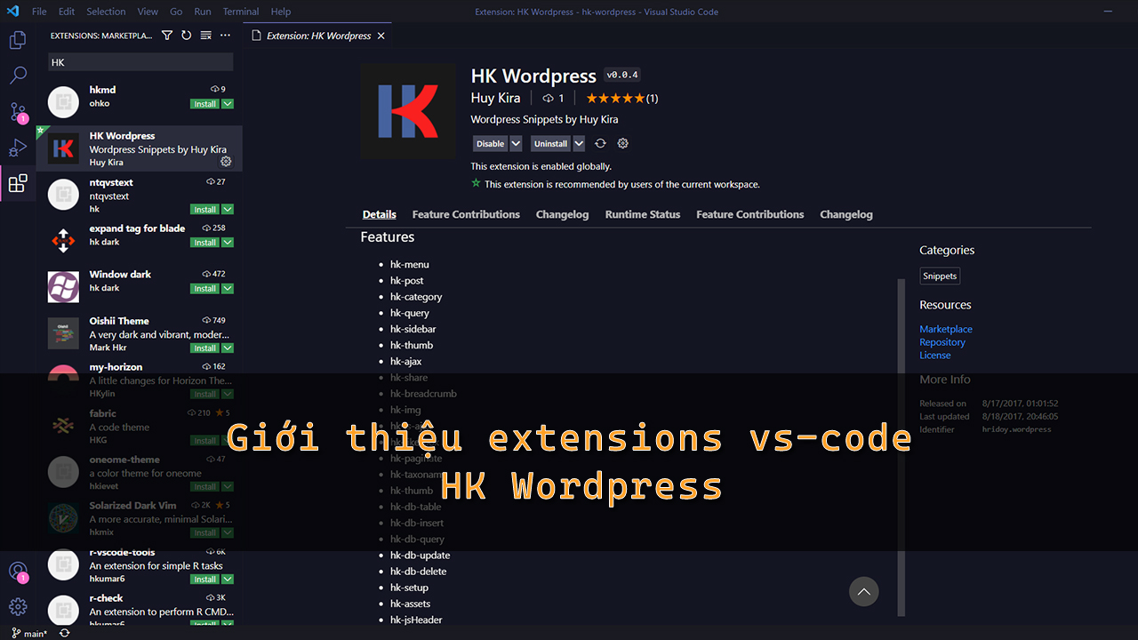Select Oishii Theme in extensions list
The height and width of the screenshot is (640, 1138).
pyautogui.click(x=140, y=333)
